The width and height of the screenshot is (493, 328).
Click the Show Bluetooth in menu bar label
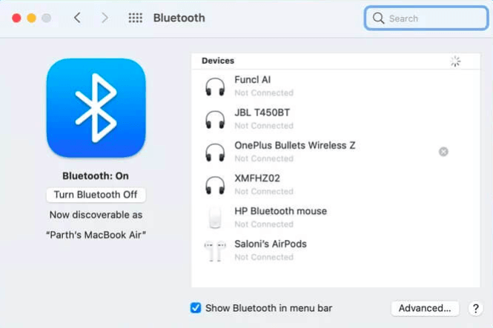pyautogui.click(x=269, y=308)
